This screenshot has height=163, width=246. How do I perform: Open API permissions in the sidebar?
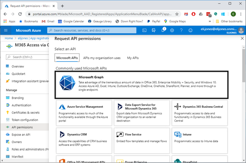tap(22, 127)
